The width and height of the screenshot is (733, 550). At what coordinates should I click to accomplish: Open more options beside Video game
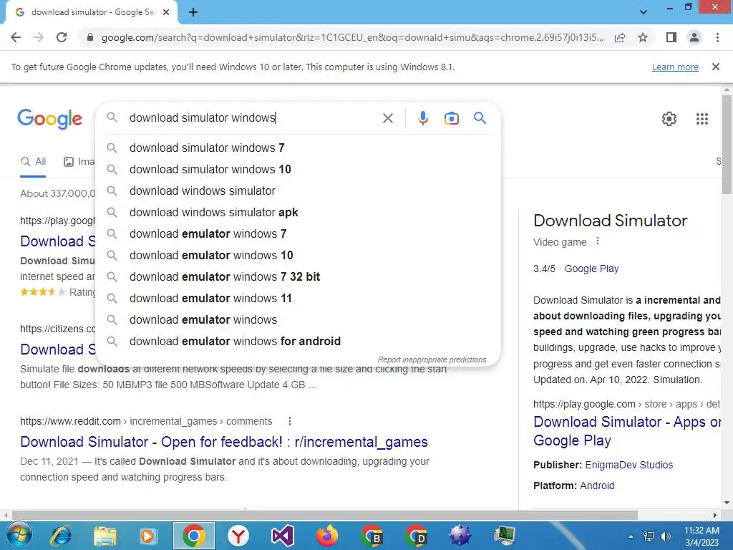(598, 241)
